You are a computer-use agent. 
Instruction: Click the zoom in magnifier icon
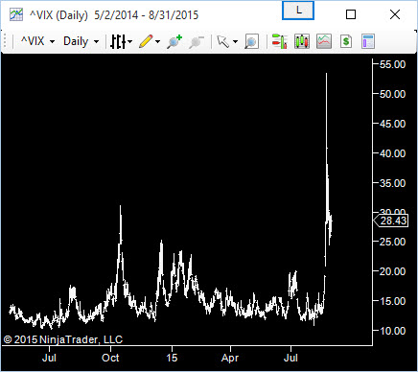point(174,41)
